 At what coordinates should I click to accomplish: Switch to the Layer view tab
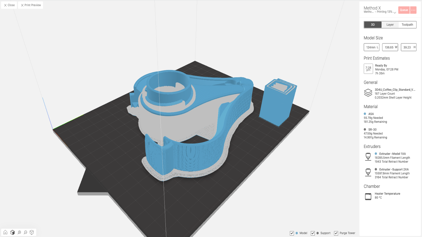[390, 25]
